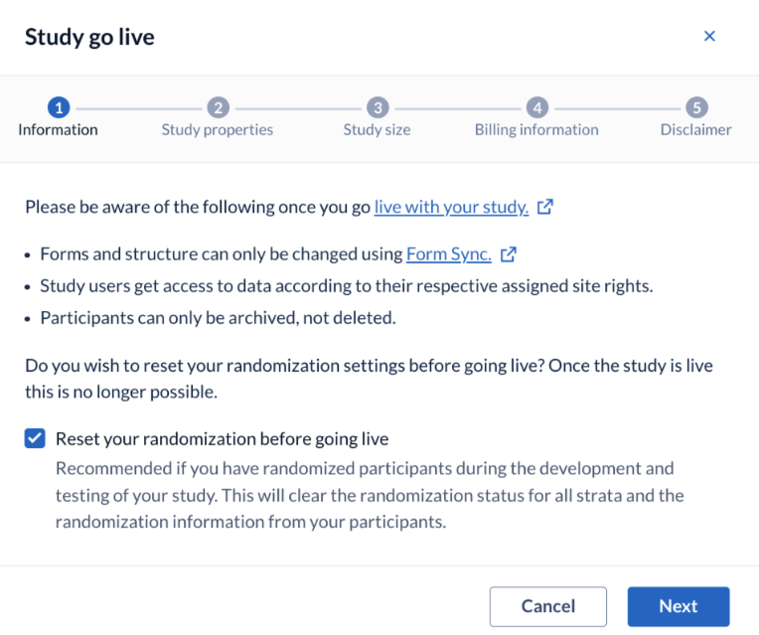Open the Form Sync link
The width and height of the screenshot is (759, 635).
449,254
